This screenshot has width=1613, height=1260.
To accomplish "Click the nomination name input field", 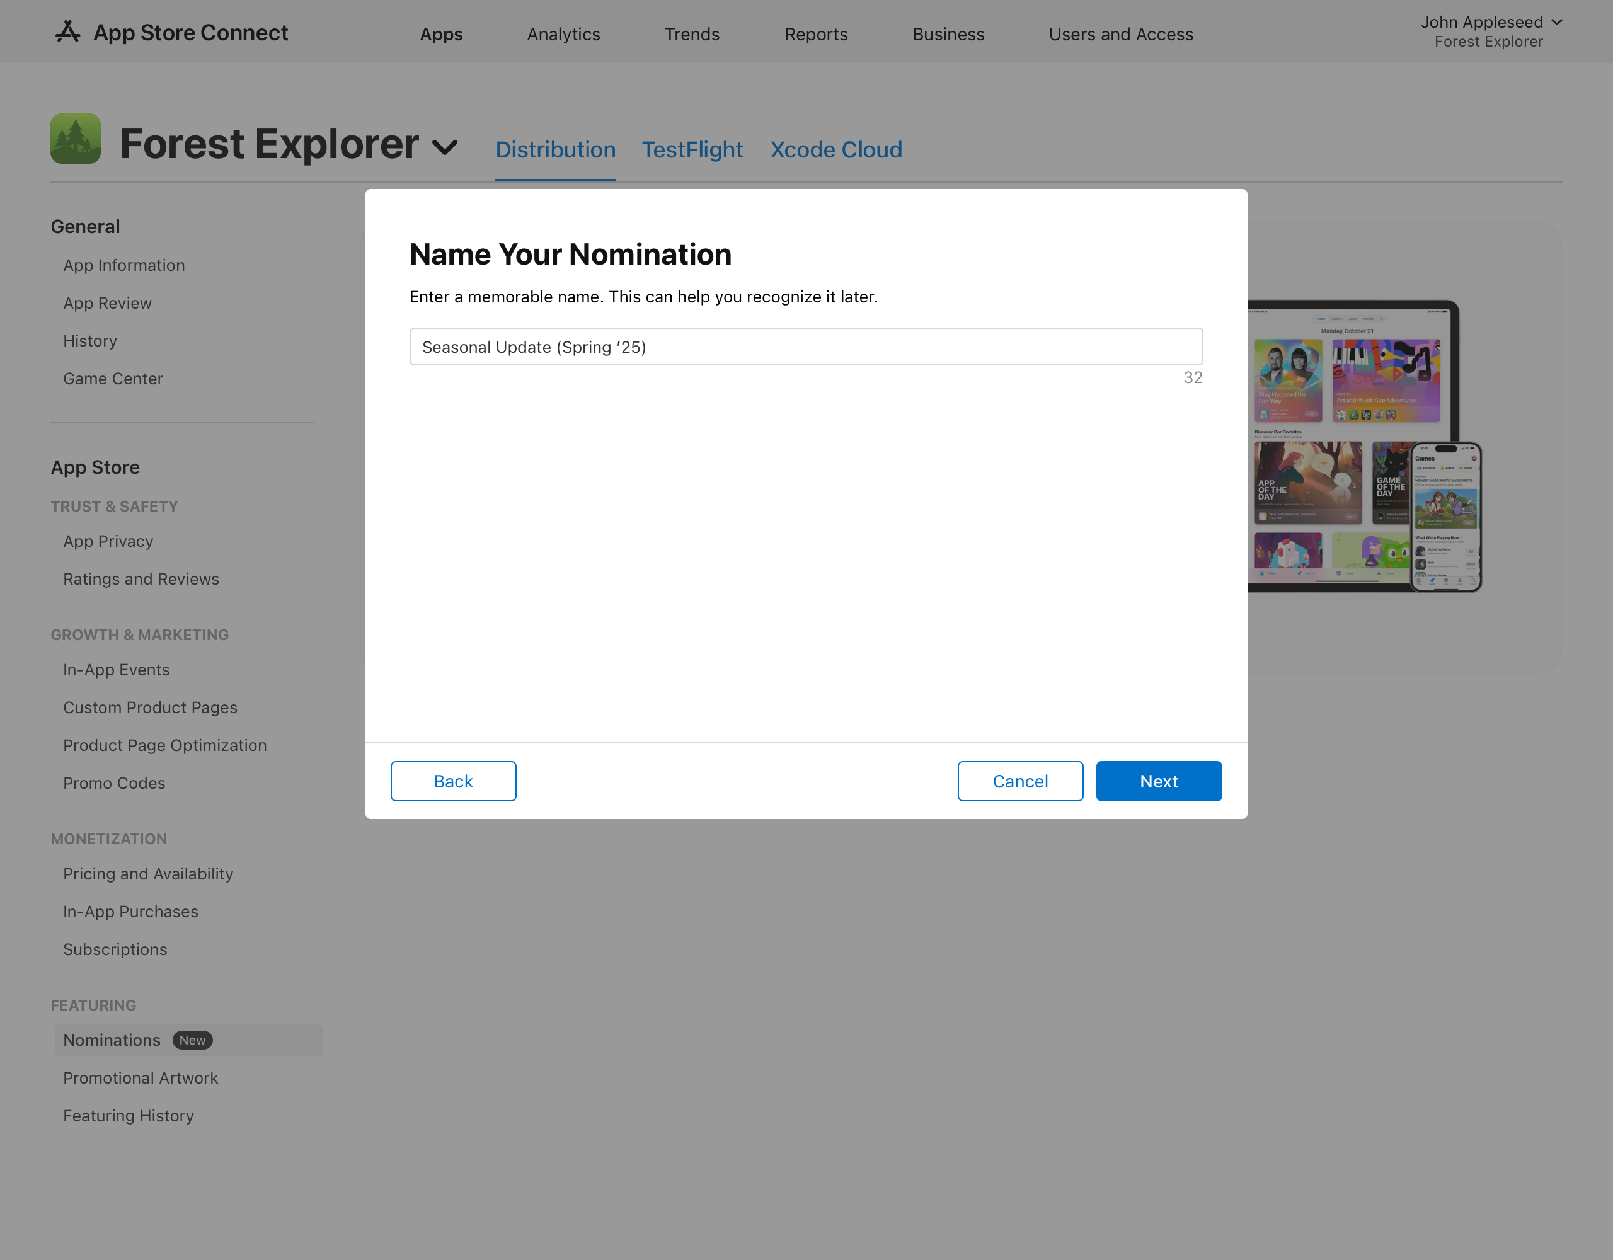I will pyautogui.click(x=806, y=347).
